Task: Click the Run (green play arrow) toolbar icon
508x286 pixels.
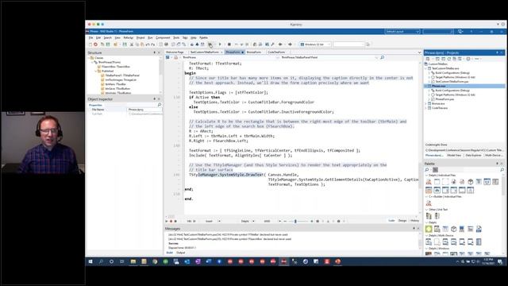Action: (x=220, y=44)
